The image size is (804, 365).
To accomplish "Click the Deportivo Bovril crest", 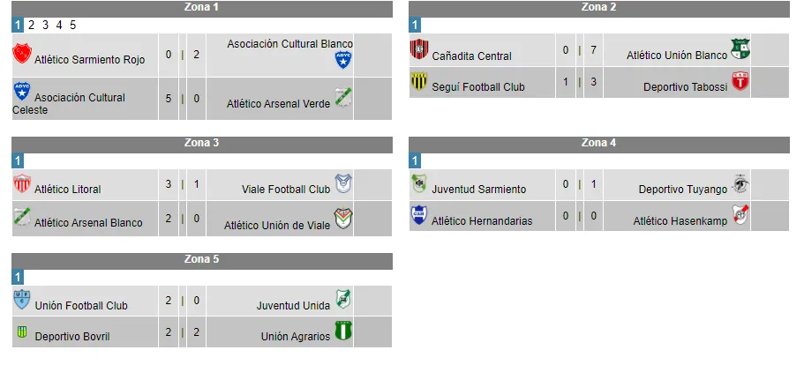I will pyautogui.click(x=22, y=331).
